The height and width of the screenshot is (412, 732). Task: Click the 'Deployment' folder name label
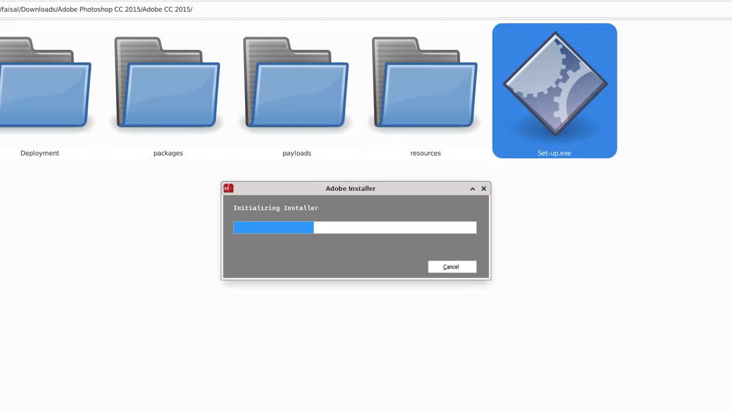(40, 153)
